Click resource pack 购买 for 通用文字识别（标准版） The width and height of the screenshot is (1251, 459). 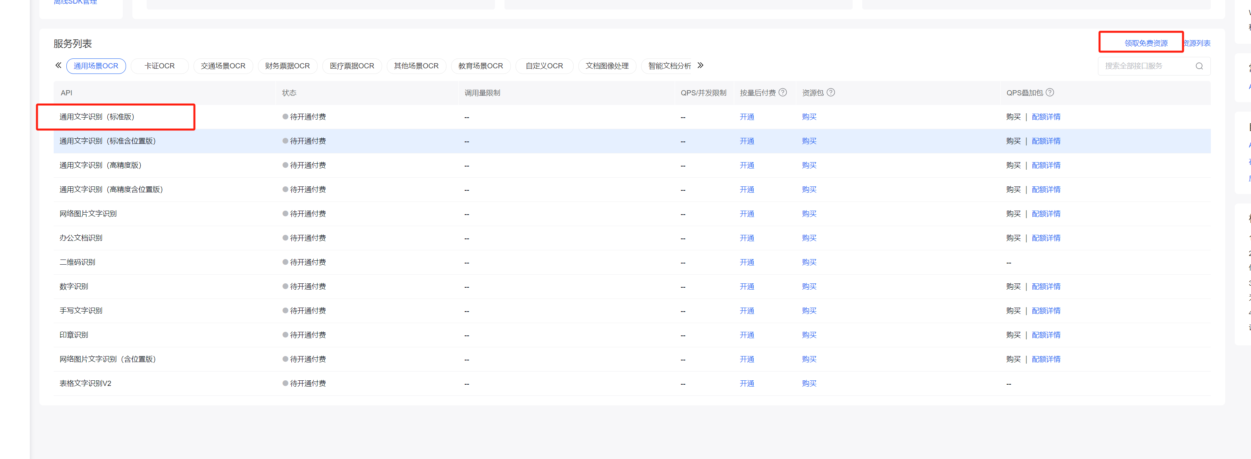[x=809, y=117]
